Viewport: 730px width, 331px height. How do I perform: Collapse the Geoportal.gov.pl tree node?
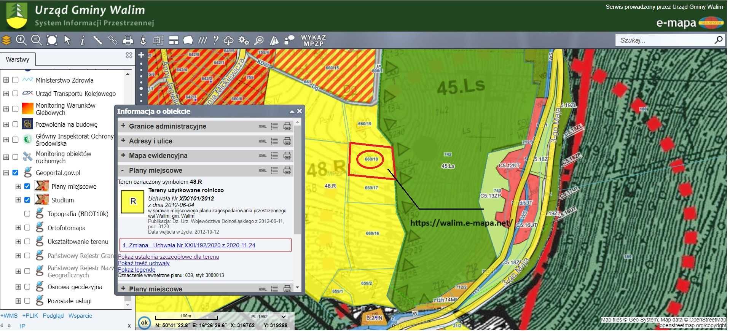coord(6,173)
